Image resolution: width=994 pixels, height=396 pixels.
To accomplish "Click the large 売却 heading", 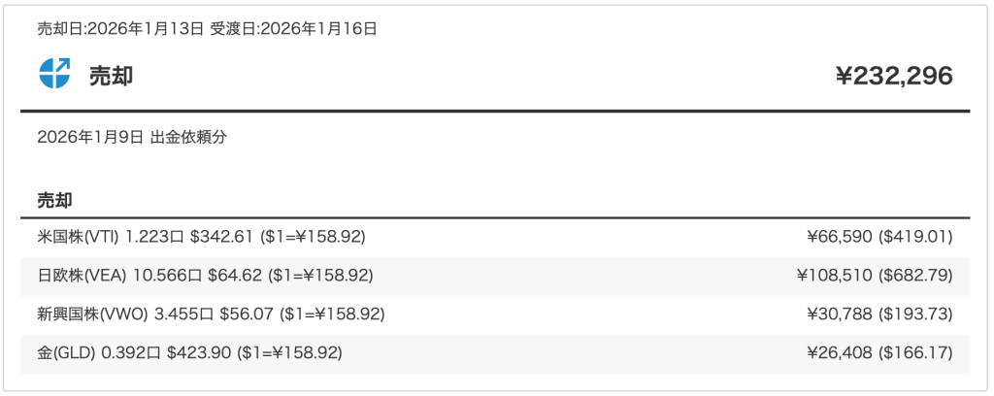I will tap(111, 76).
